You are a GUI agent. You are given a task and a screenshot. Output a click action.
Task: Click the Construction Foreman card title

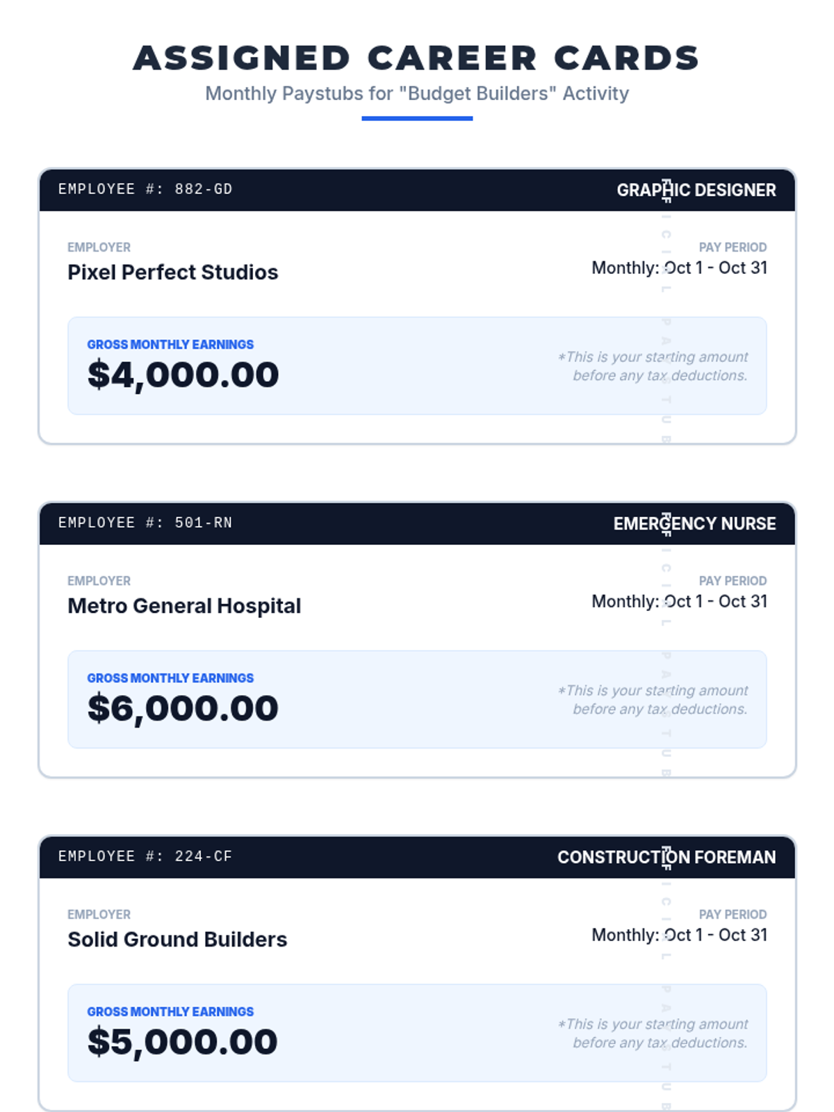click(667, 857)
